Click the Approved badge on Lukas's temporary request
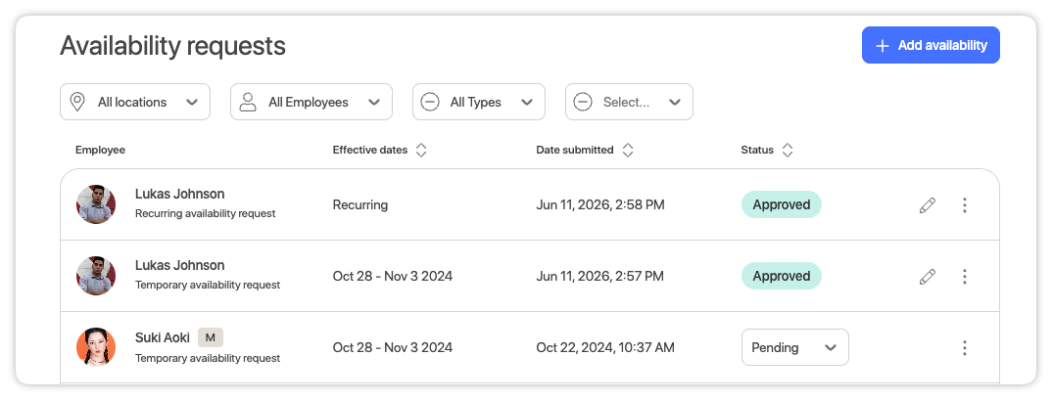Viewport: 1052px width, 400px height. point(781,276)
